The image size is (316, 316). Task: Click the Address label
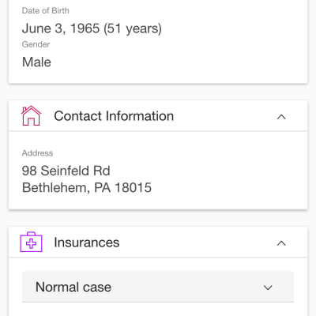coord(37,153)
